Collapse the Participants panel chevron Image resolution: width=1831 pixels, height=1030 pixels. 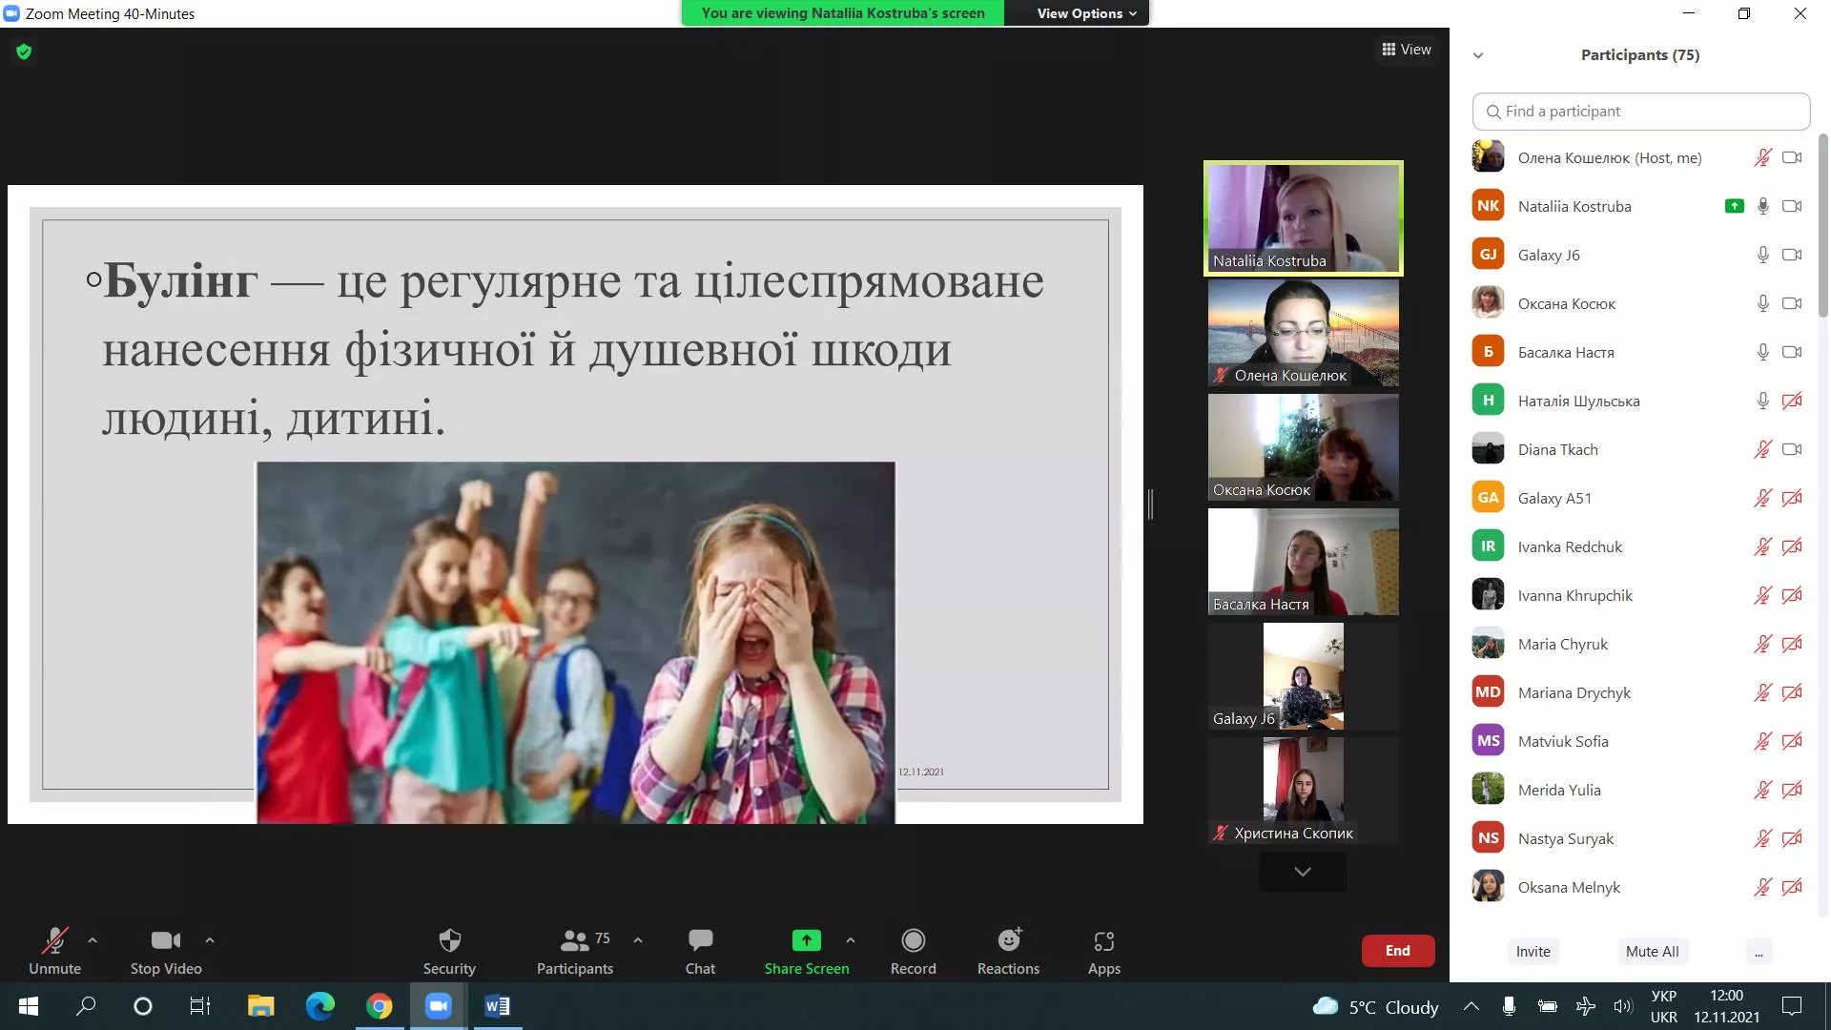click(1477, 54)
